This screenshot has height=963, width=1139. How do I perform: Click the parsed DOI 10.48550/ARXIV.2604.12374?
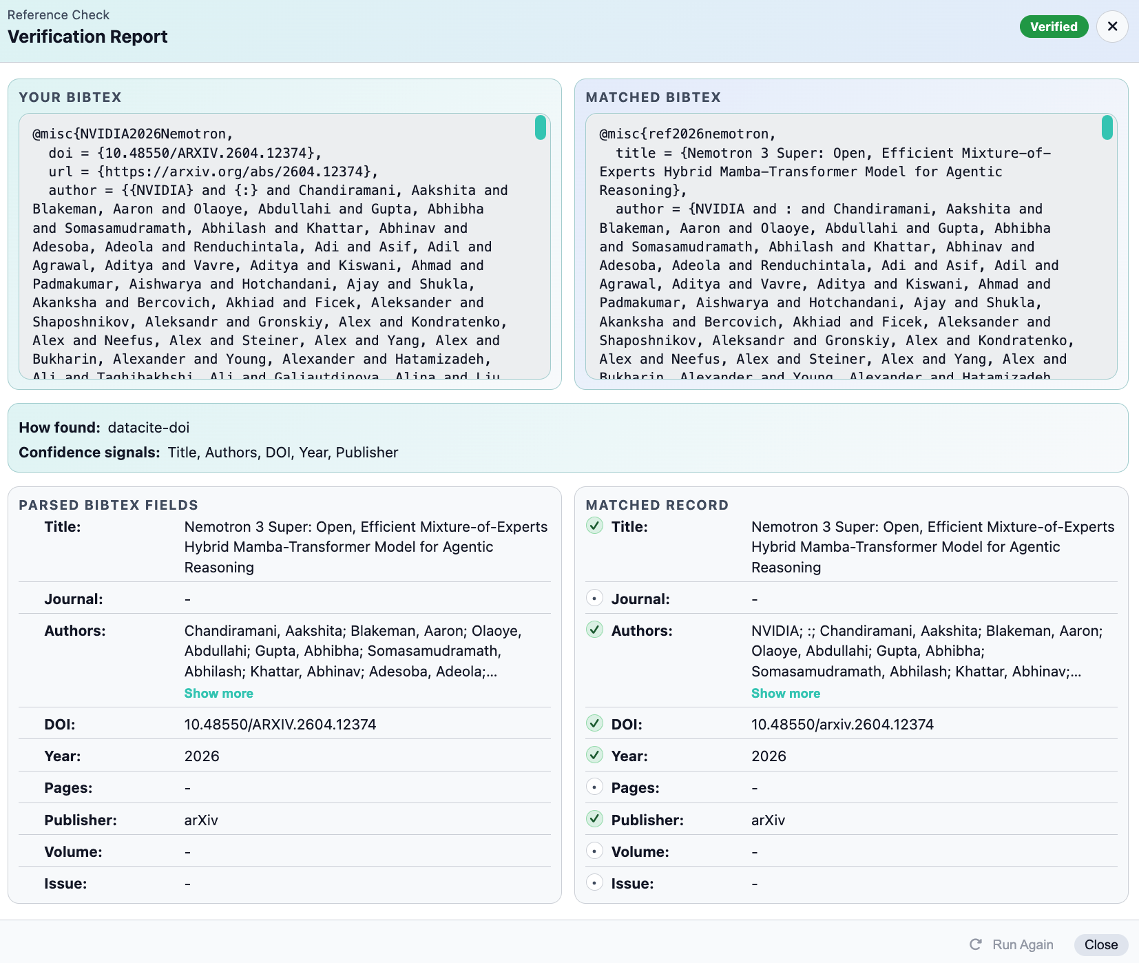click(280, 724)
